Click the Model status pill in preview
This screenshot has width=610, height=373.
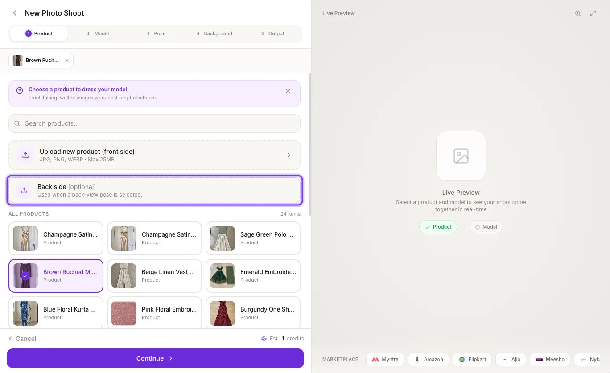486,227
